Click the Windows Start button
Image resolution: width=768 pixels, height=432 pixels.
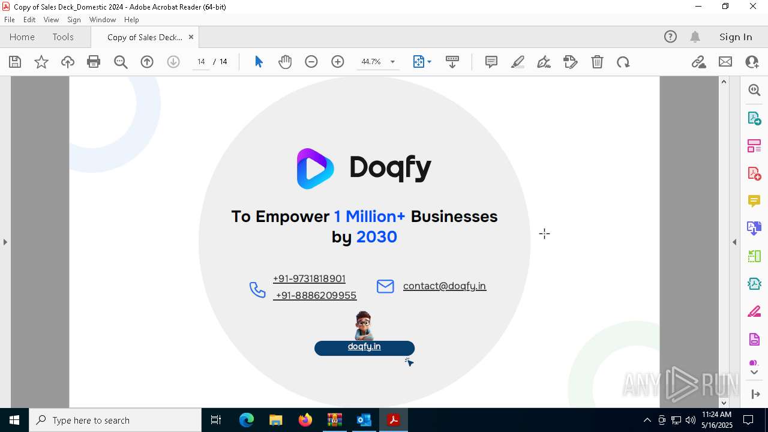tap(14, 420)
